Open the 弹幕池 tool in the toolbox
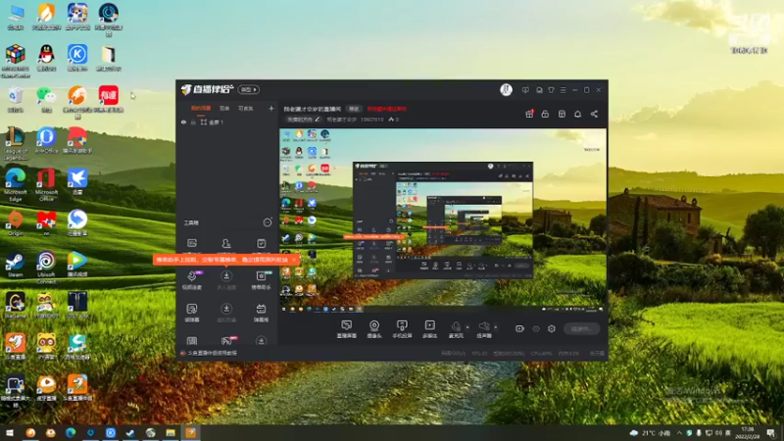784x441 pixels. coord(261,313)
